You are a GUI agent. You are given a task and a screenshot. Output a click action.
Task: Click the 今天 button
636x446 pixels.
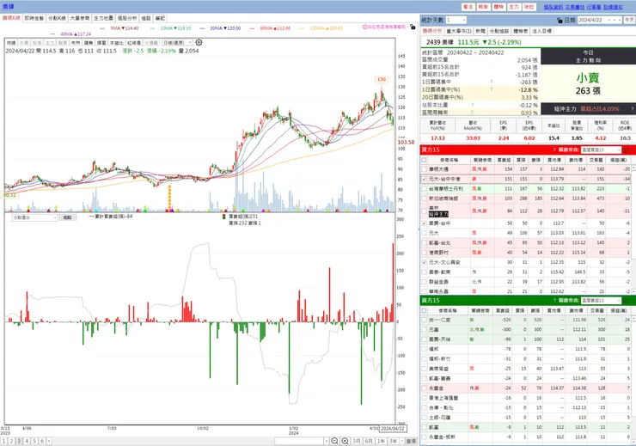(629, 20)
